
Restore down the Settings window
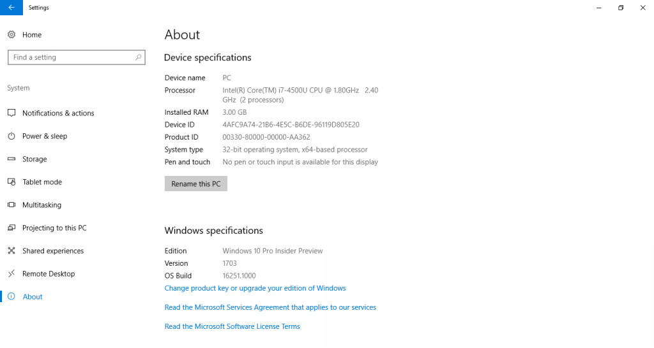pos(621,8)
